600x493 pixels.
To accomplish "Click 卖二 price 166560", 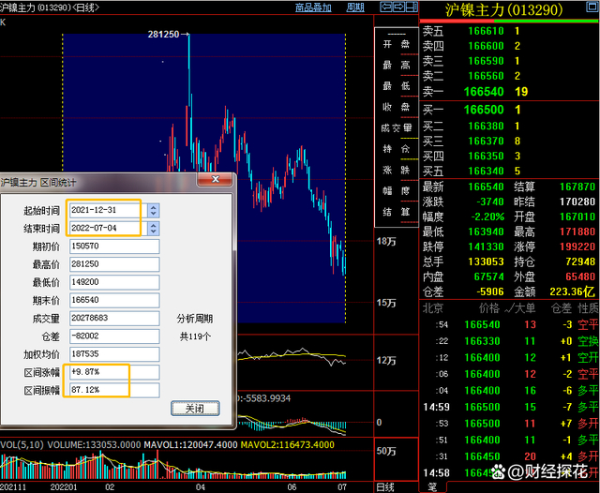I will (486, 76).
